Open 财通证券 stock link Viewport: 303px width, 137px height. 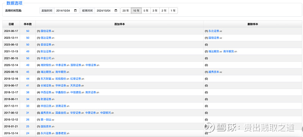[x=46, y=99]
